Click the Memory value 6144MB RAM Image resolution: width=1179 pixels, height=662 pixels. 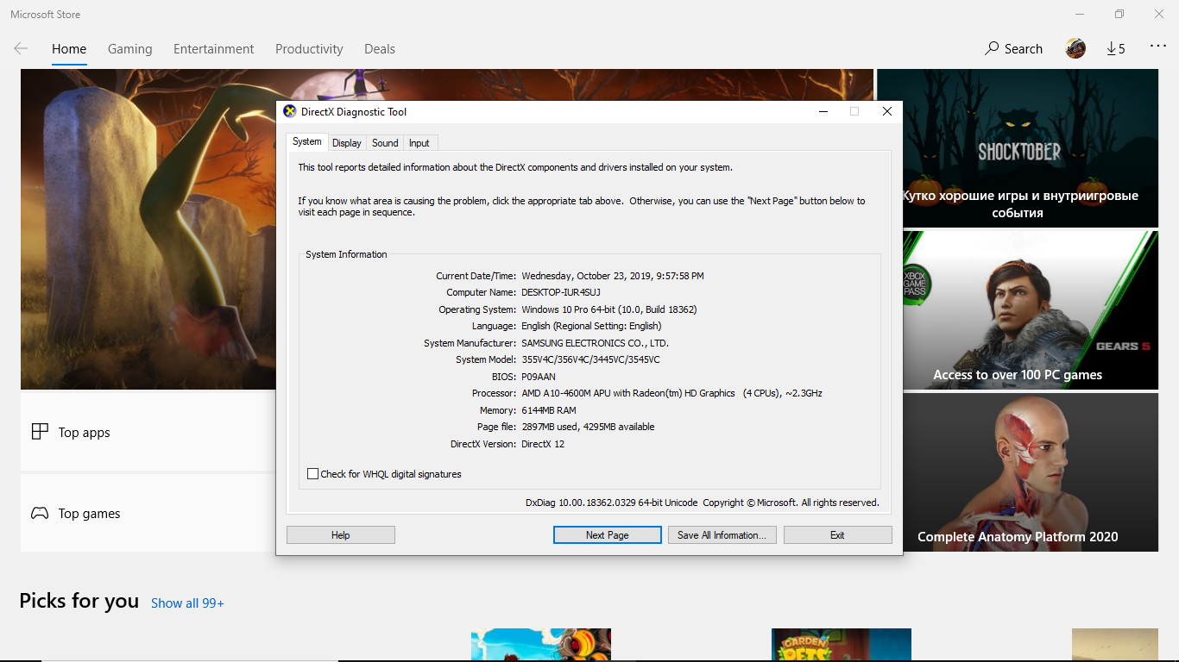click(549, 410)
